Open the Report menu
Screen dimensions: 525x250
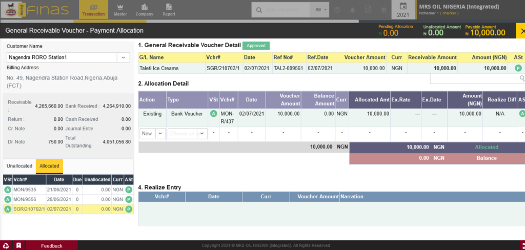click(x=169, y=10)
